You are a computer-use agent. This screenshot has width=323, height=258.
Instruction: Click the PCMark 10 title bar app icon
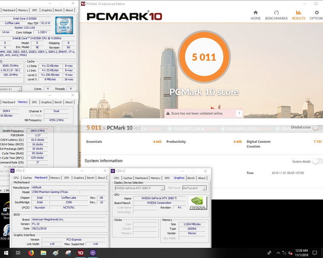83,4
